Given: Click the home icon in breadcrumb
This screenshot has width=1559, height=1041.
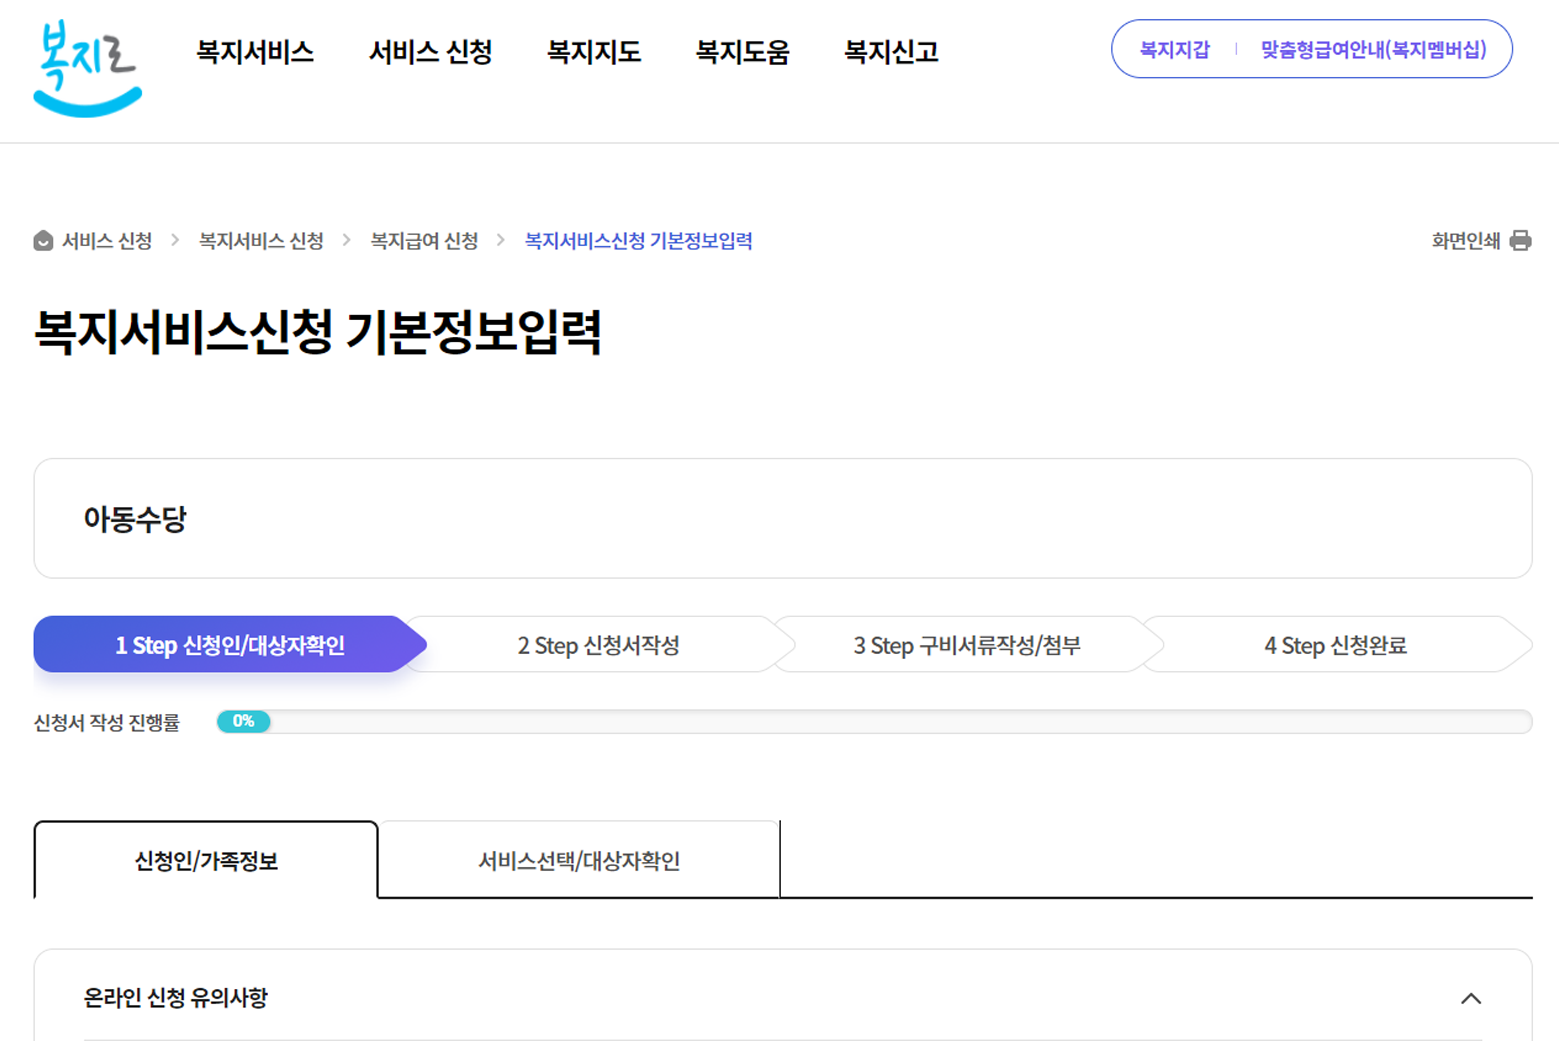Looking at the screenshot, I should click(x=43, y=240).
